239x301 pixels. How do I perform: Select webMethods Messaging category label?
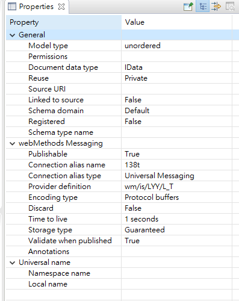[61, 143]
